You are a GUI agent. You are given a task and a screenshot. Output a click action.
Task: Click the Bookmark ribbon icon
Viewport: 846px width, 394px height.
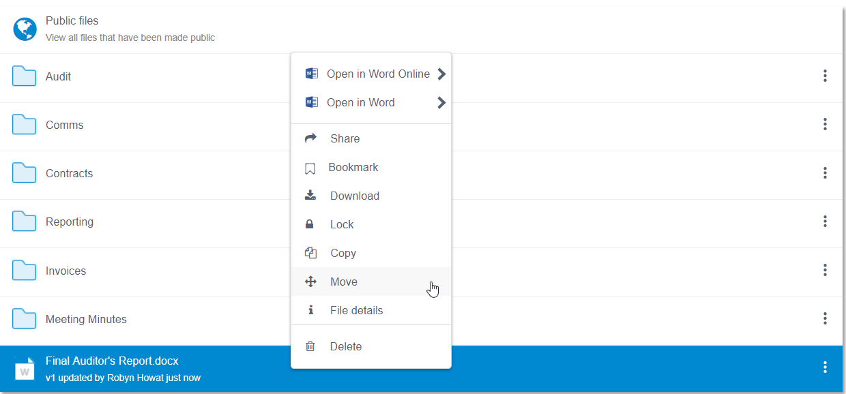310,166
